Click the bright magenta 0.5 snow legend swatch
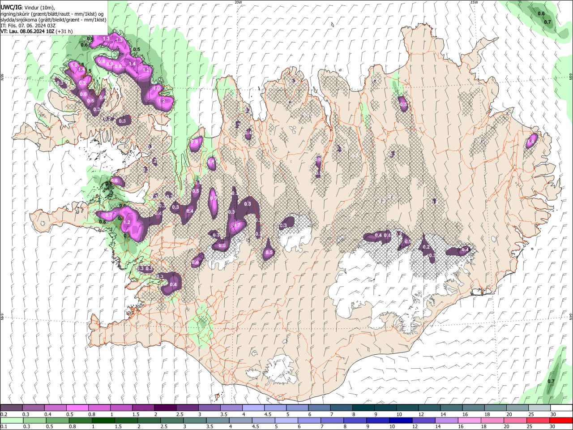The image size is (573, 430). coord(77,408)
